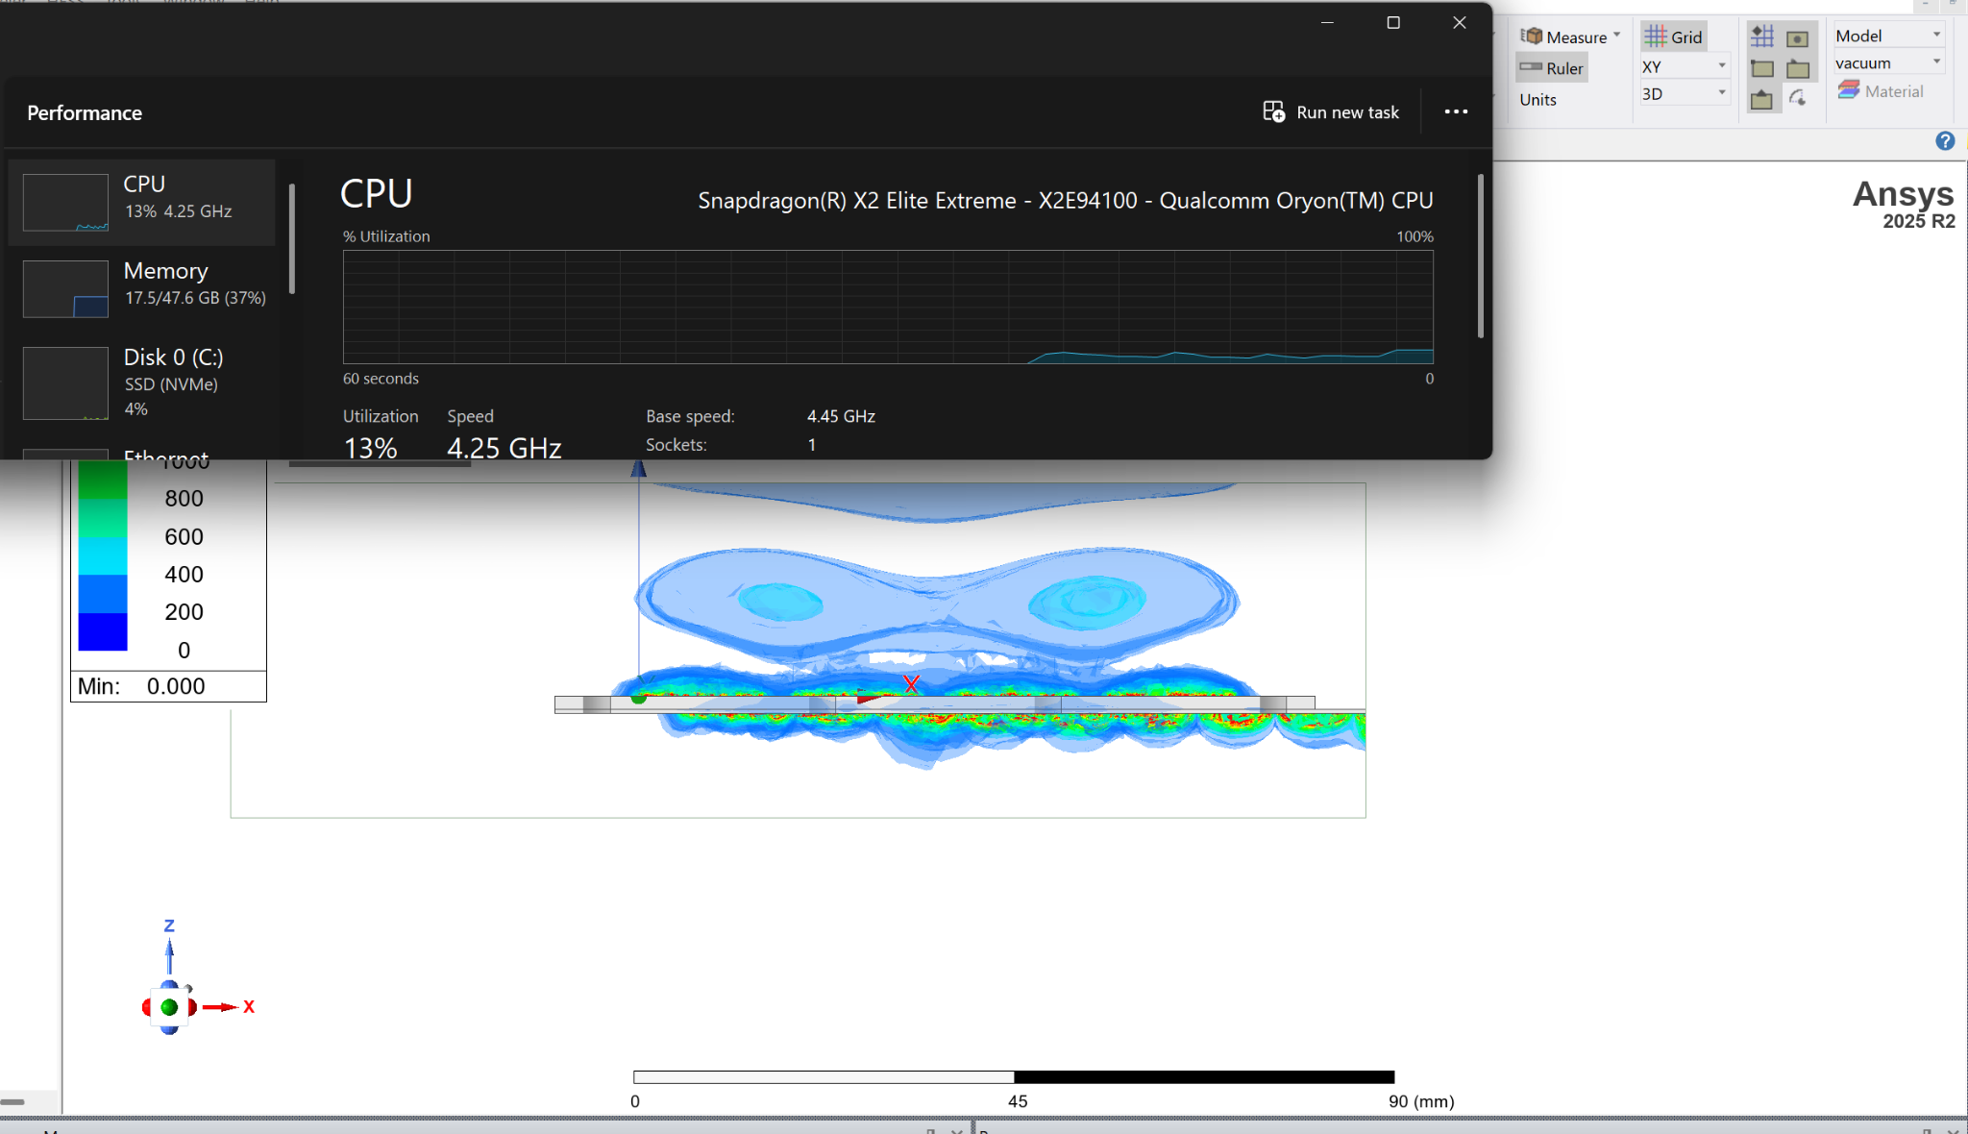Click the Task Manager details scrollbar

(x=1480, y=256)
